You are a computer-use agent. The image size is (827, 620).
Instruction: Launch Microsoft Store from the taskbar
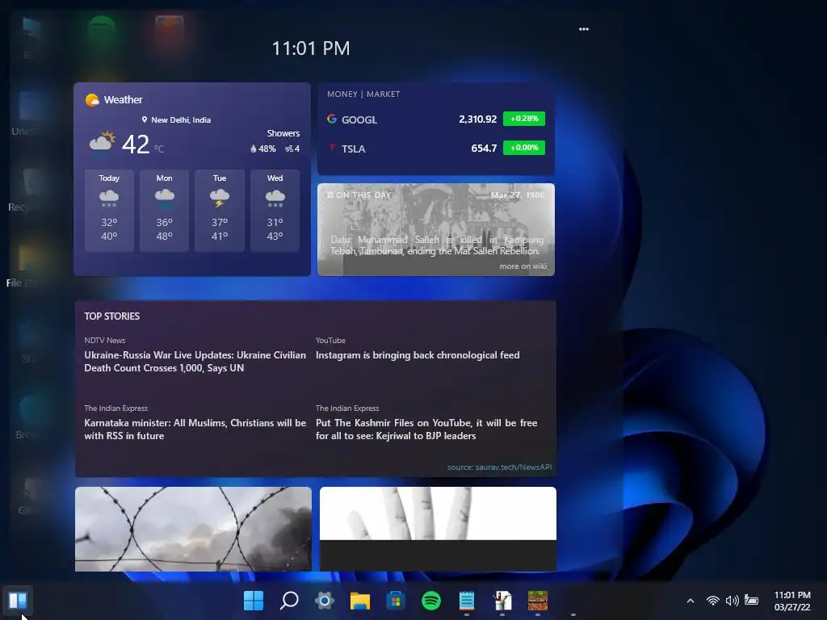click(396, 601)
